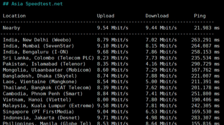224x125 pixels.
Task: Click 'Sri Lanka, Colombo (Telecom PLC)' text
Action: tap(48, 58)
